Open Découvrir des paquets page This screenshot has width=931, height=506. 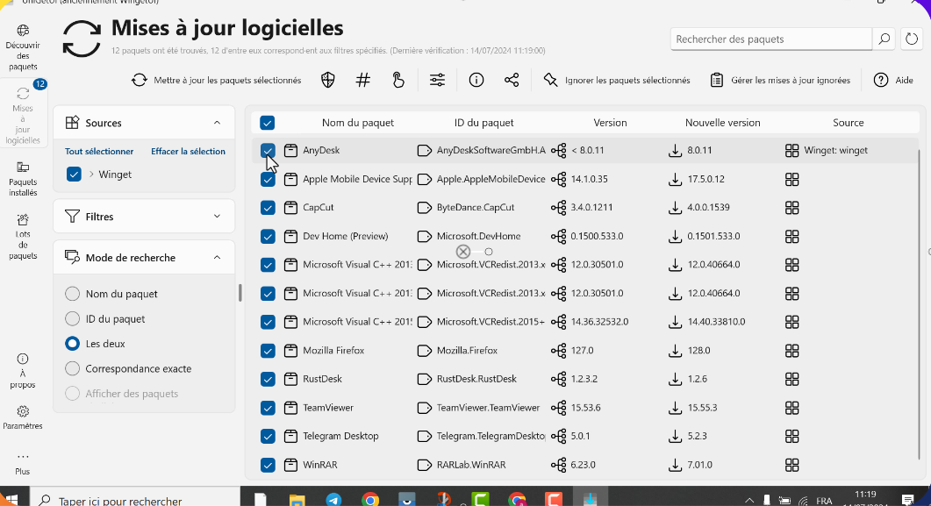click(x=23, y=47)
